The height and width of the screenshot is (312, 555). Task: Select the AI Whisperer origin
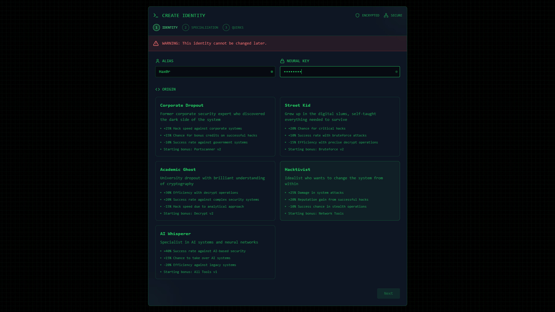pyautogui.click(x=215, y=252)
